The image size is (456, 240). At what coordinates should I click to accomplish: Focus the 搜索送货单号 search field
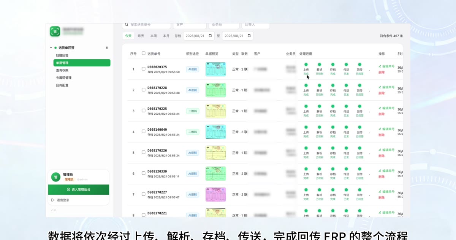pyautogui.click(x=147, y=25)
